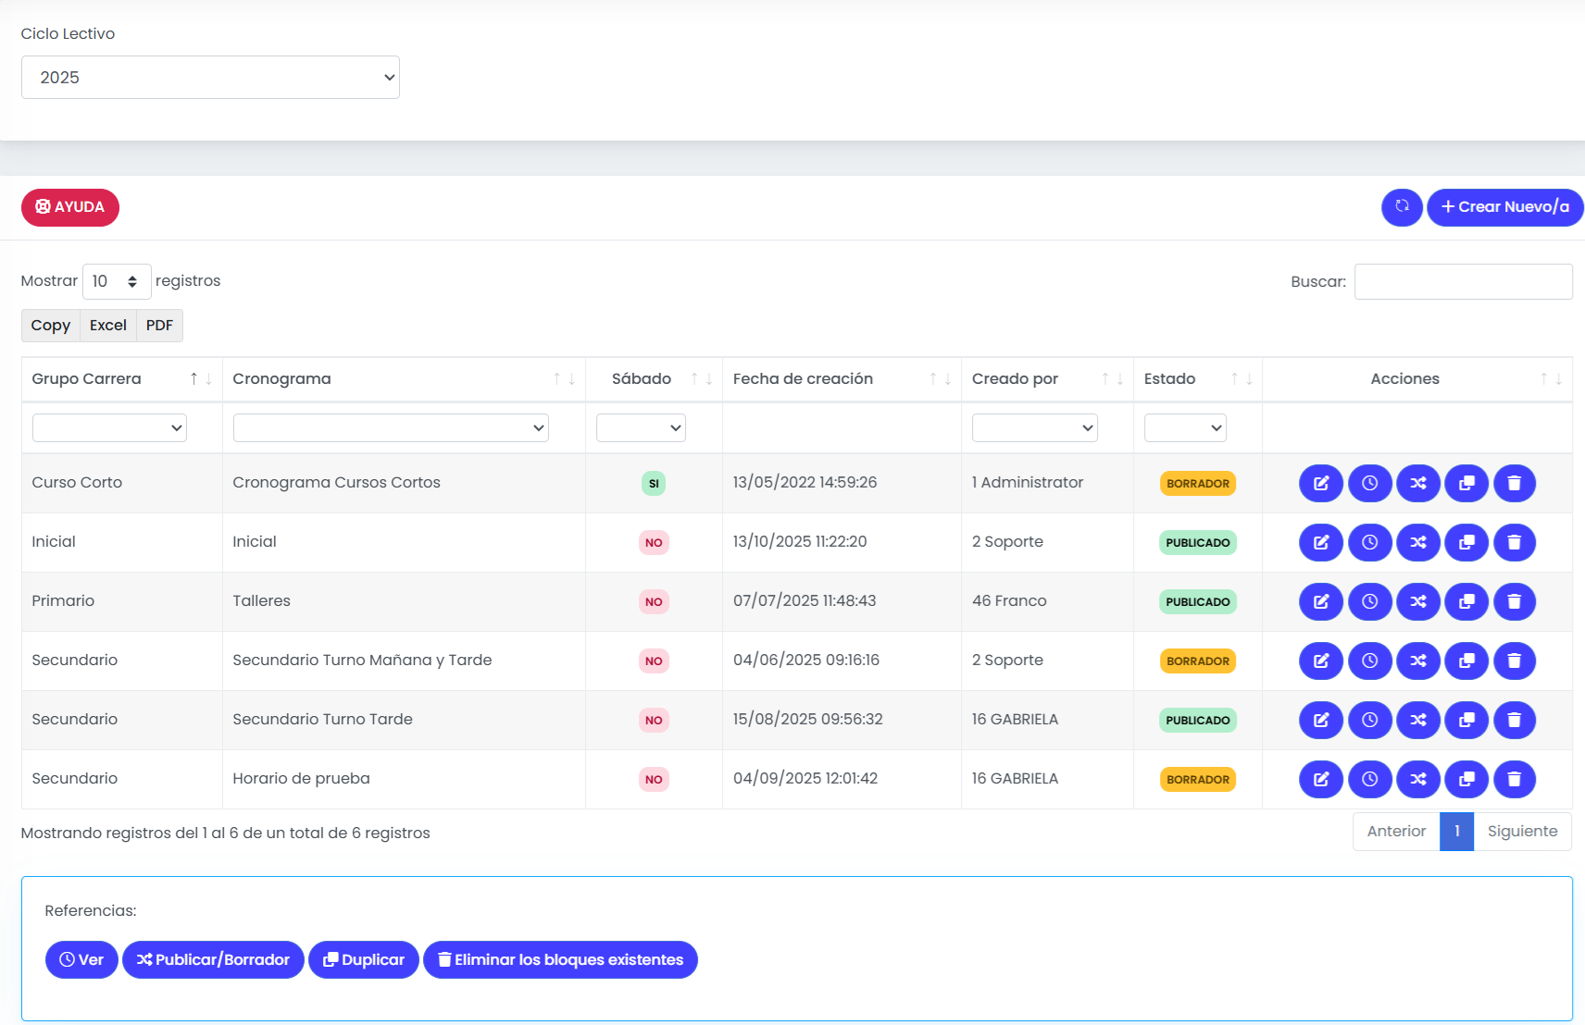
Task: Sort table by Grupo Carrera column
Action: 121,379
